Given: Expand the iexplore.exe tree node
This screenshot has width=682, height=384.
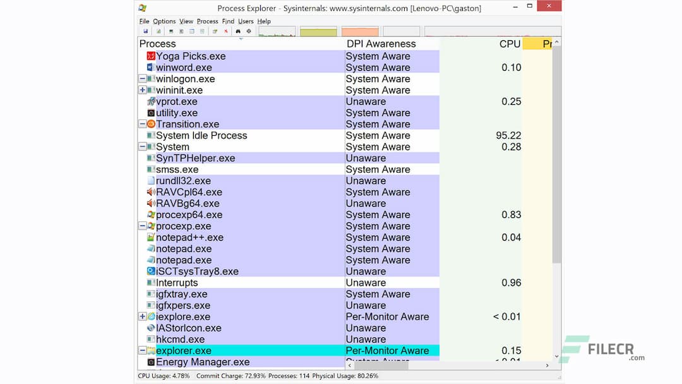Looking at the screenshot, I should [x=142, y=316].
